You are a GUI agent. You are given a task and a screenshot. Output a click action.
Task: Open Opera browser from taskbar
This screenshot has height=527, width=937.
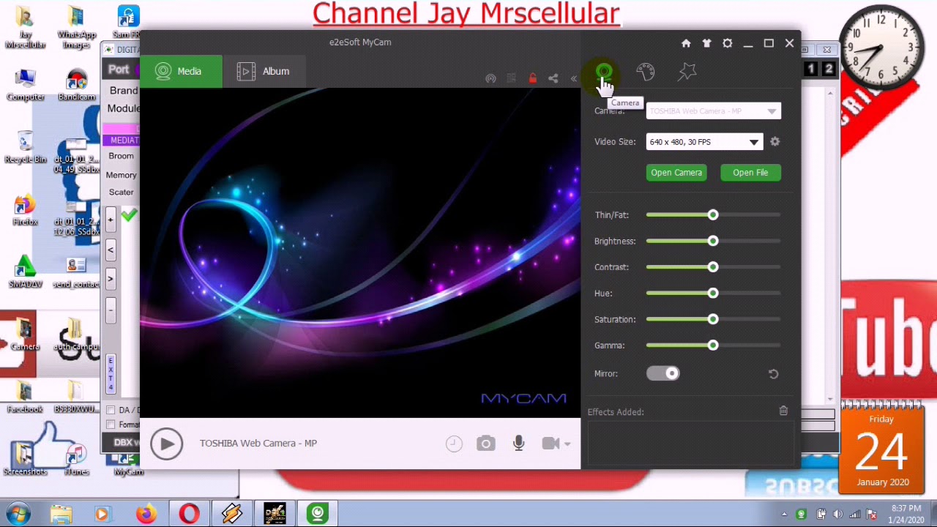pyautogui.click(x=189, y=514)
